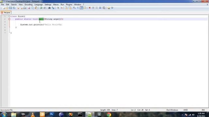Click the Close All toolbar icon

[21, 8]
